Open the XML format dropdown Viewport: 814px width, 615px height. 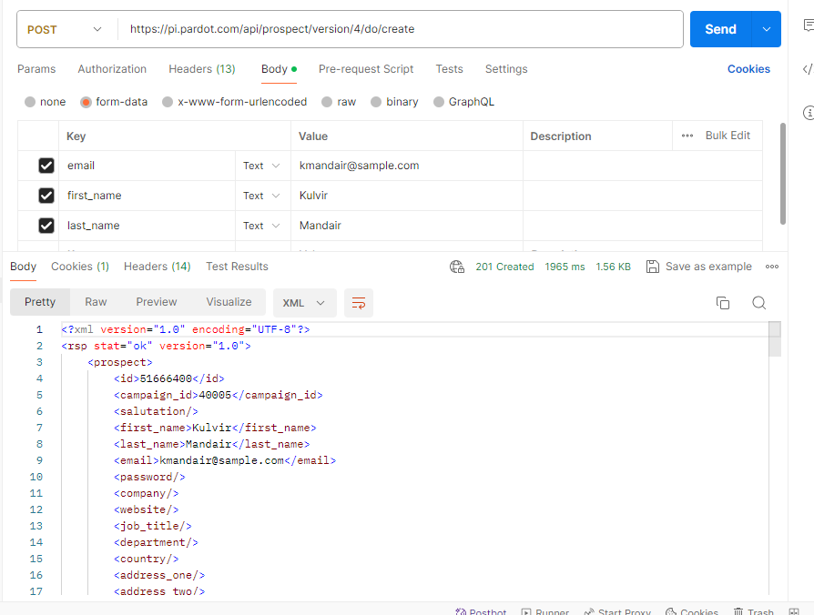pyautogui.click(x=304, y=303)
